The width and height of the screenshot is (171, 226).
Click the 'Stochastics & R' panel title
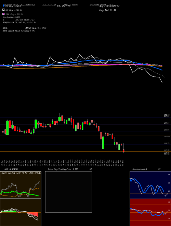(140, 169)
